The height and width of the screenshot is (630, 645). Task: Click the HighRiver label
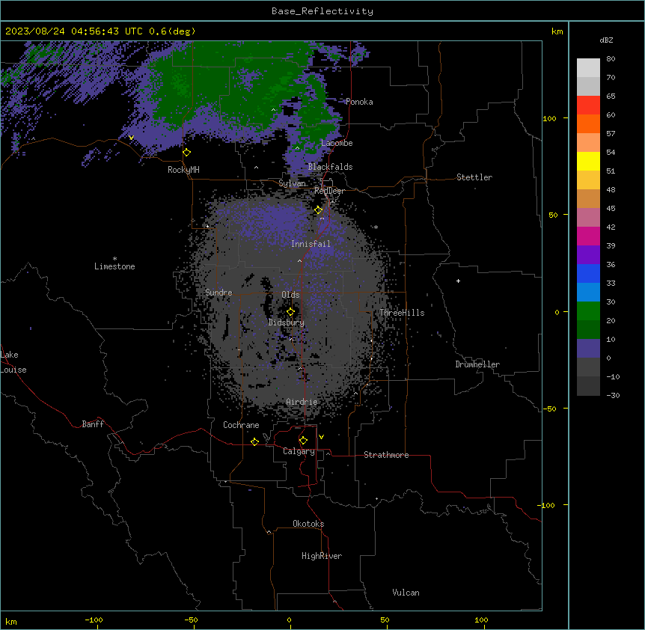point(322,556)
